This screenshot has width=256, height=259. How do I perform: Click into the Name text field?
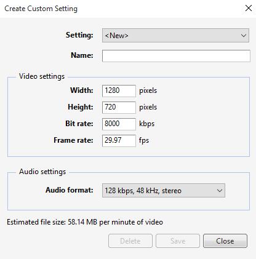coord(176,56)
